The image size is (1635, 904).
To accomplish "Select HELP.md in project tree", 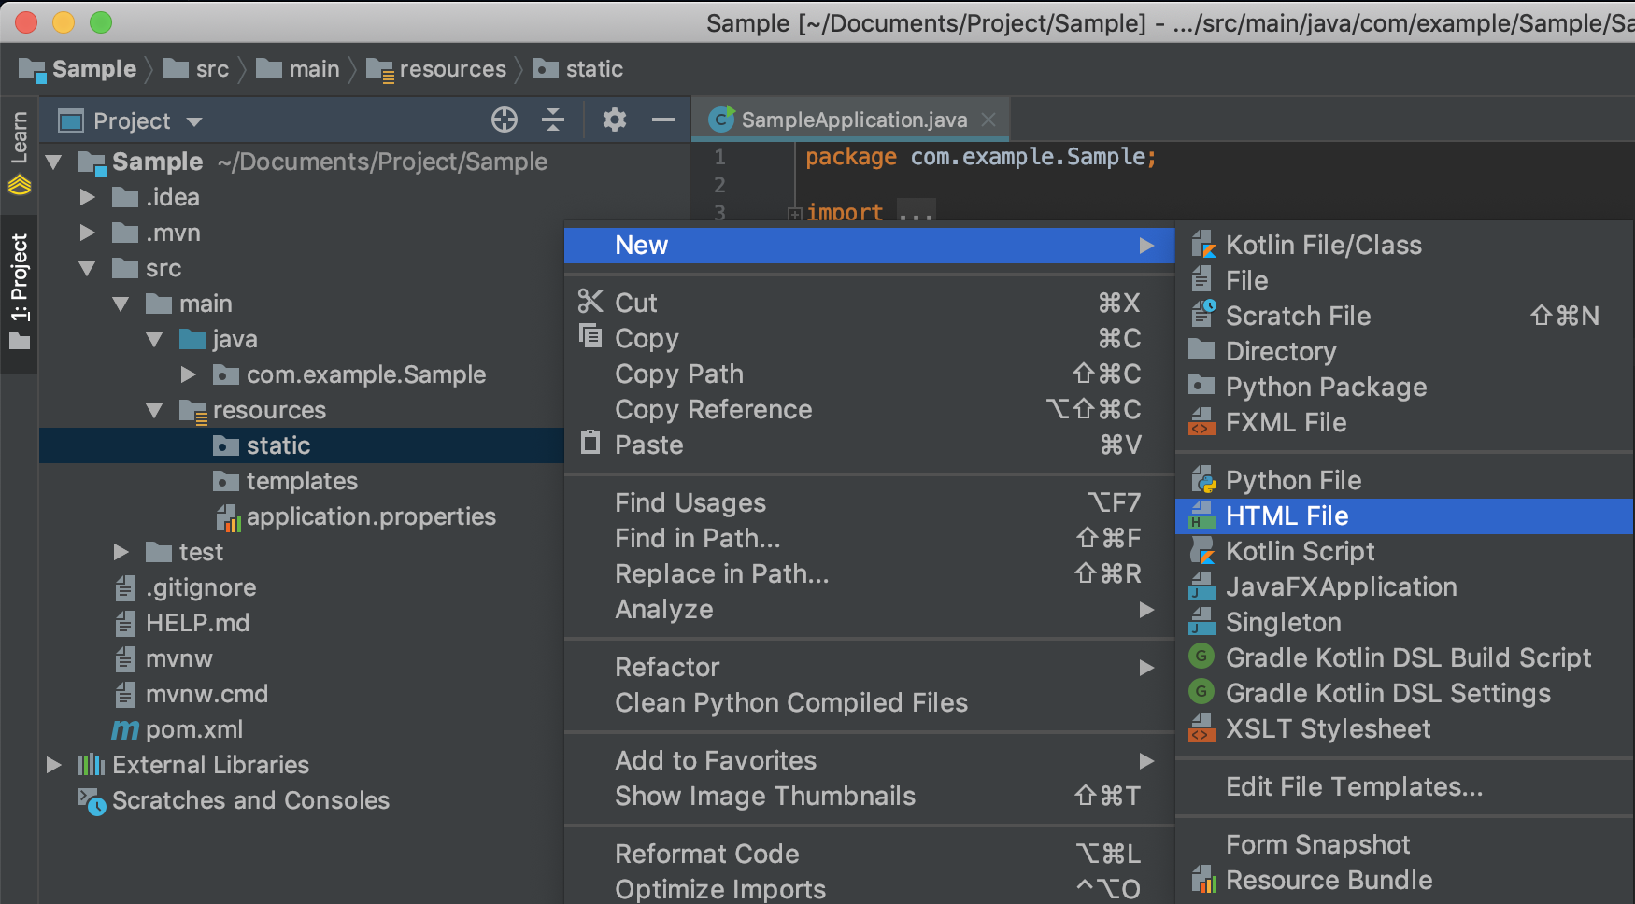I will coord(197,623).
